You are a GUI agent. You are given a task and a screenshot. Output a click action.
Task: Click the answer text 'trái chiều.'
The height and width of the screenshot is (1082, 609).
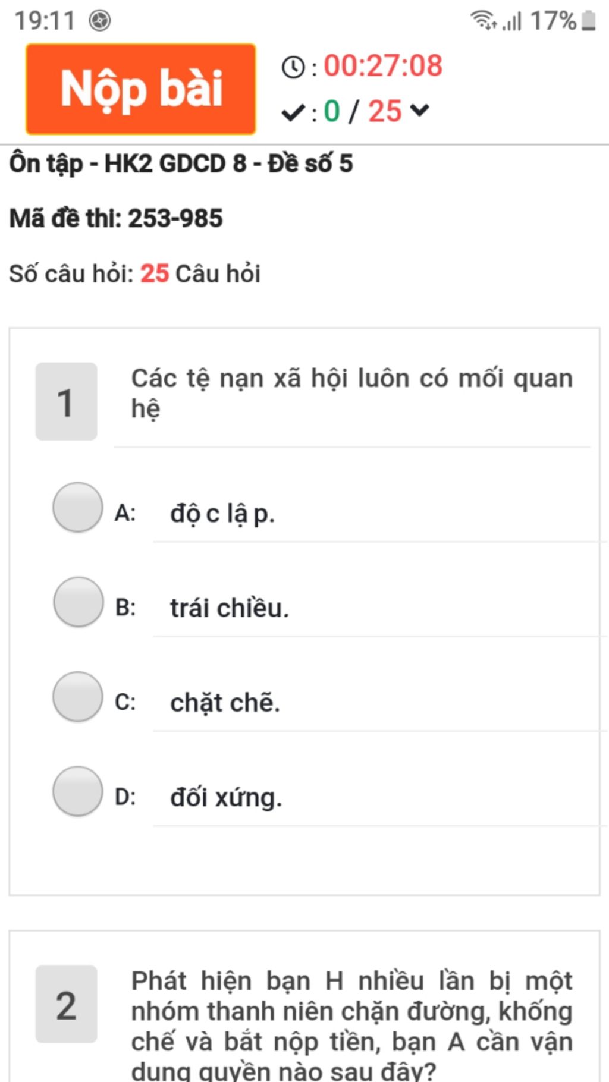click(230, 608)
